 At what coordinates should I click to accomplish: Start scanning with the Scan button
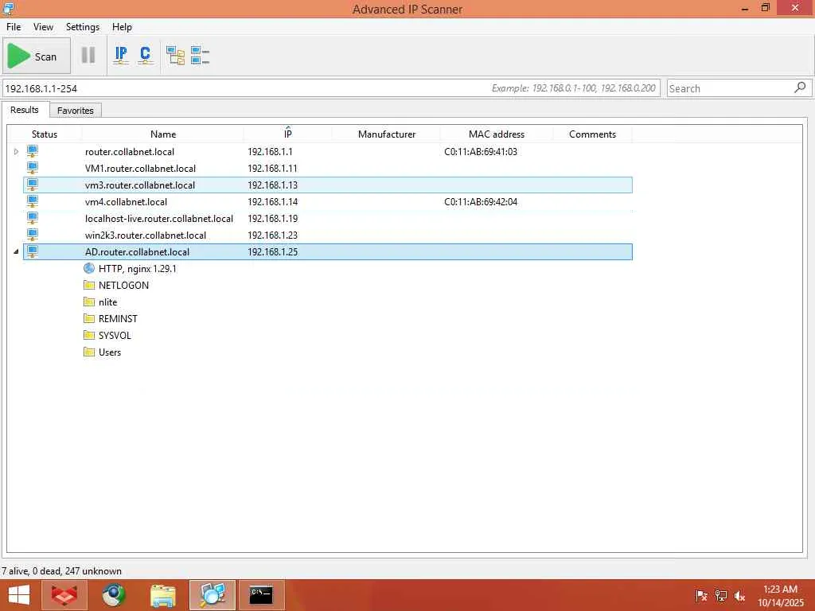(x=37, y=56)
